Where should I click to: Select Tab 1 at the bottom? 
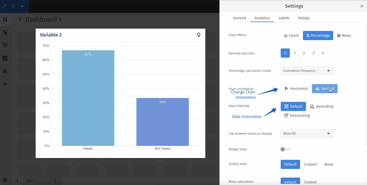click(x=30, y=181)
